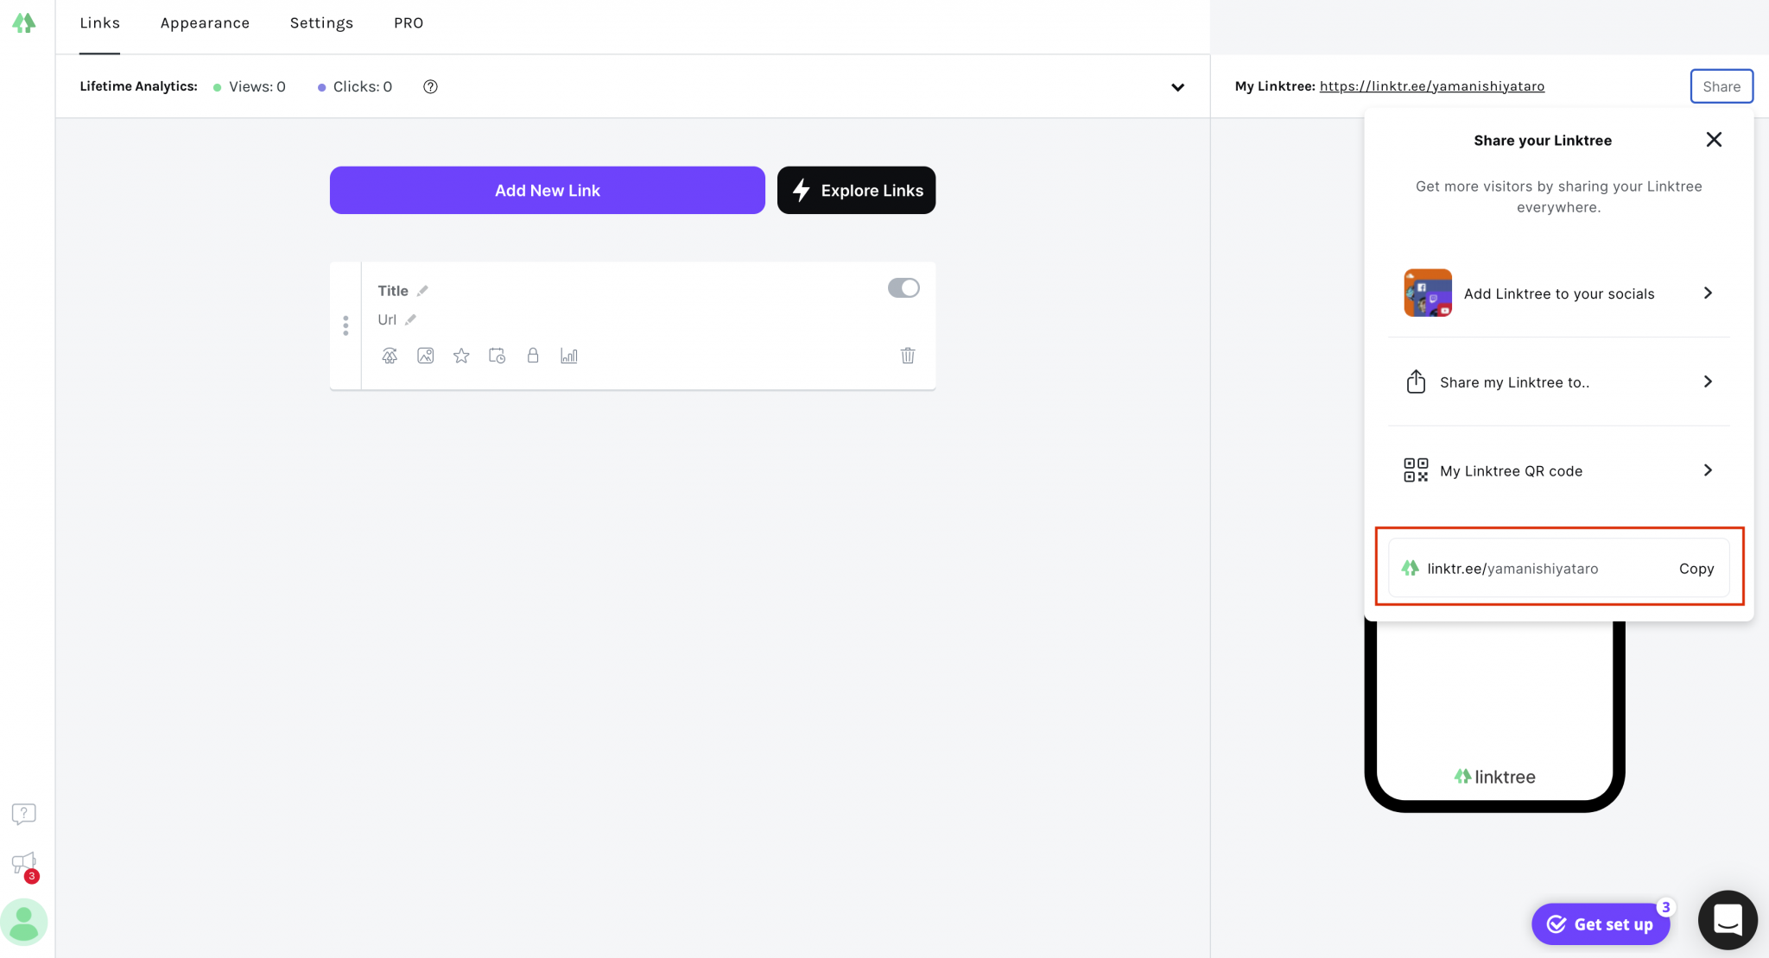Open My Linktree QR code option

click(1558, 471)
